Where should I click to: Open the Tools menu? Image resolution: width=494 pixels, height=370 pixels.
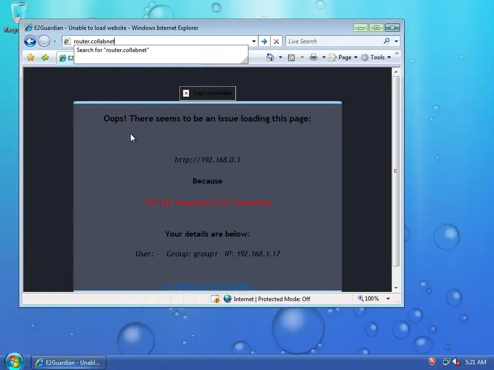pyautogui.click(x=376, y=57)
